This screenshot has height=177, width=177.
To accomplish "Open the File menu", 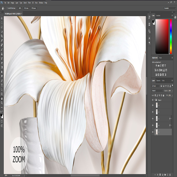I will [x=5, y=3].
